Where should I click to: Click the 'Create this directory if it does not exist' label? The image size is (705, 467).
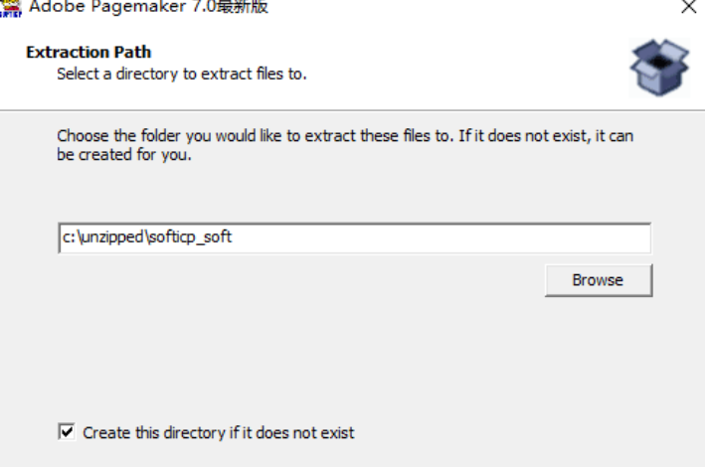pos(219,433)
